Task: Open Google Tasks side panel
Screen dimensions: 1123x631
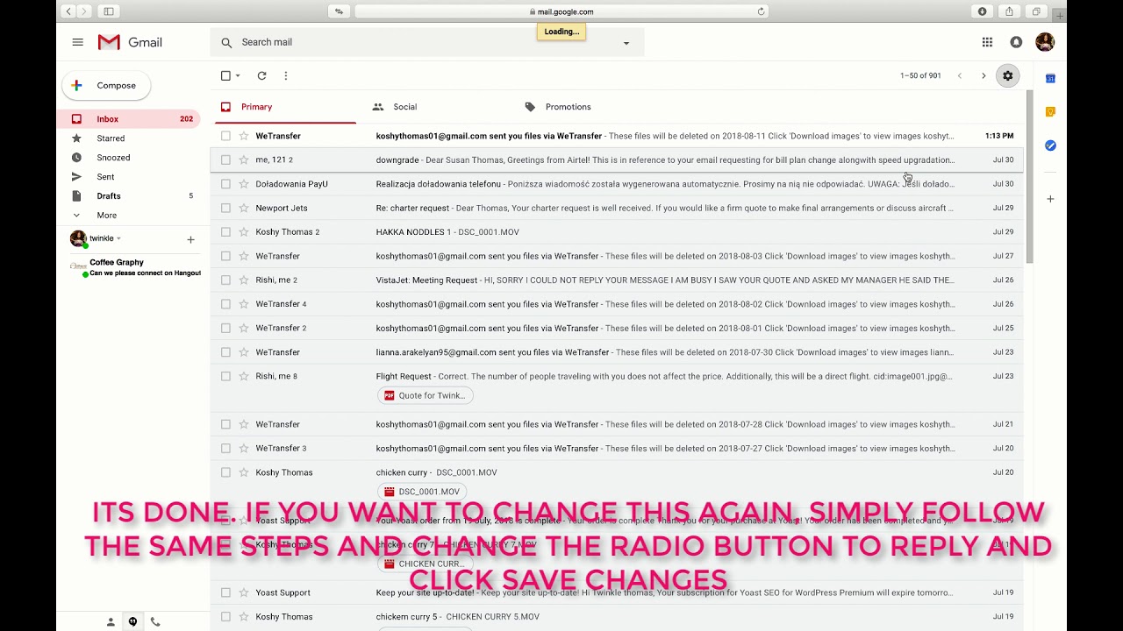Action: (1050, 145)
